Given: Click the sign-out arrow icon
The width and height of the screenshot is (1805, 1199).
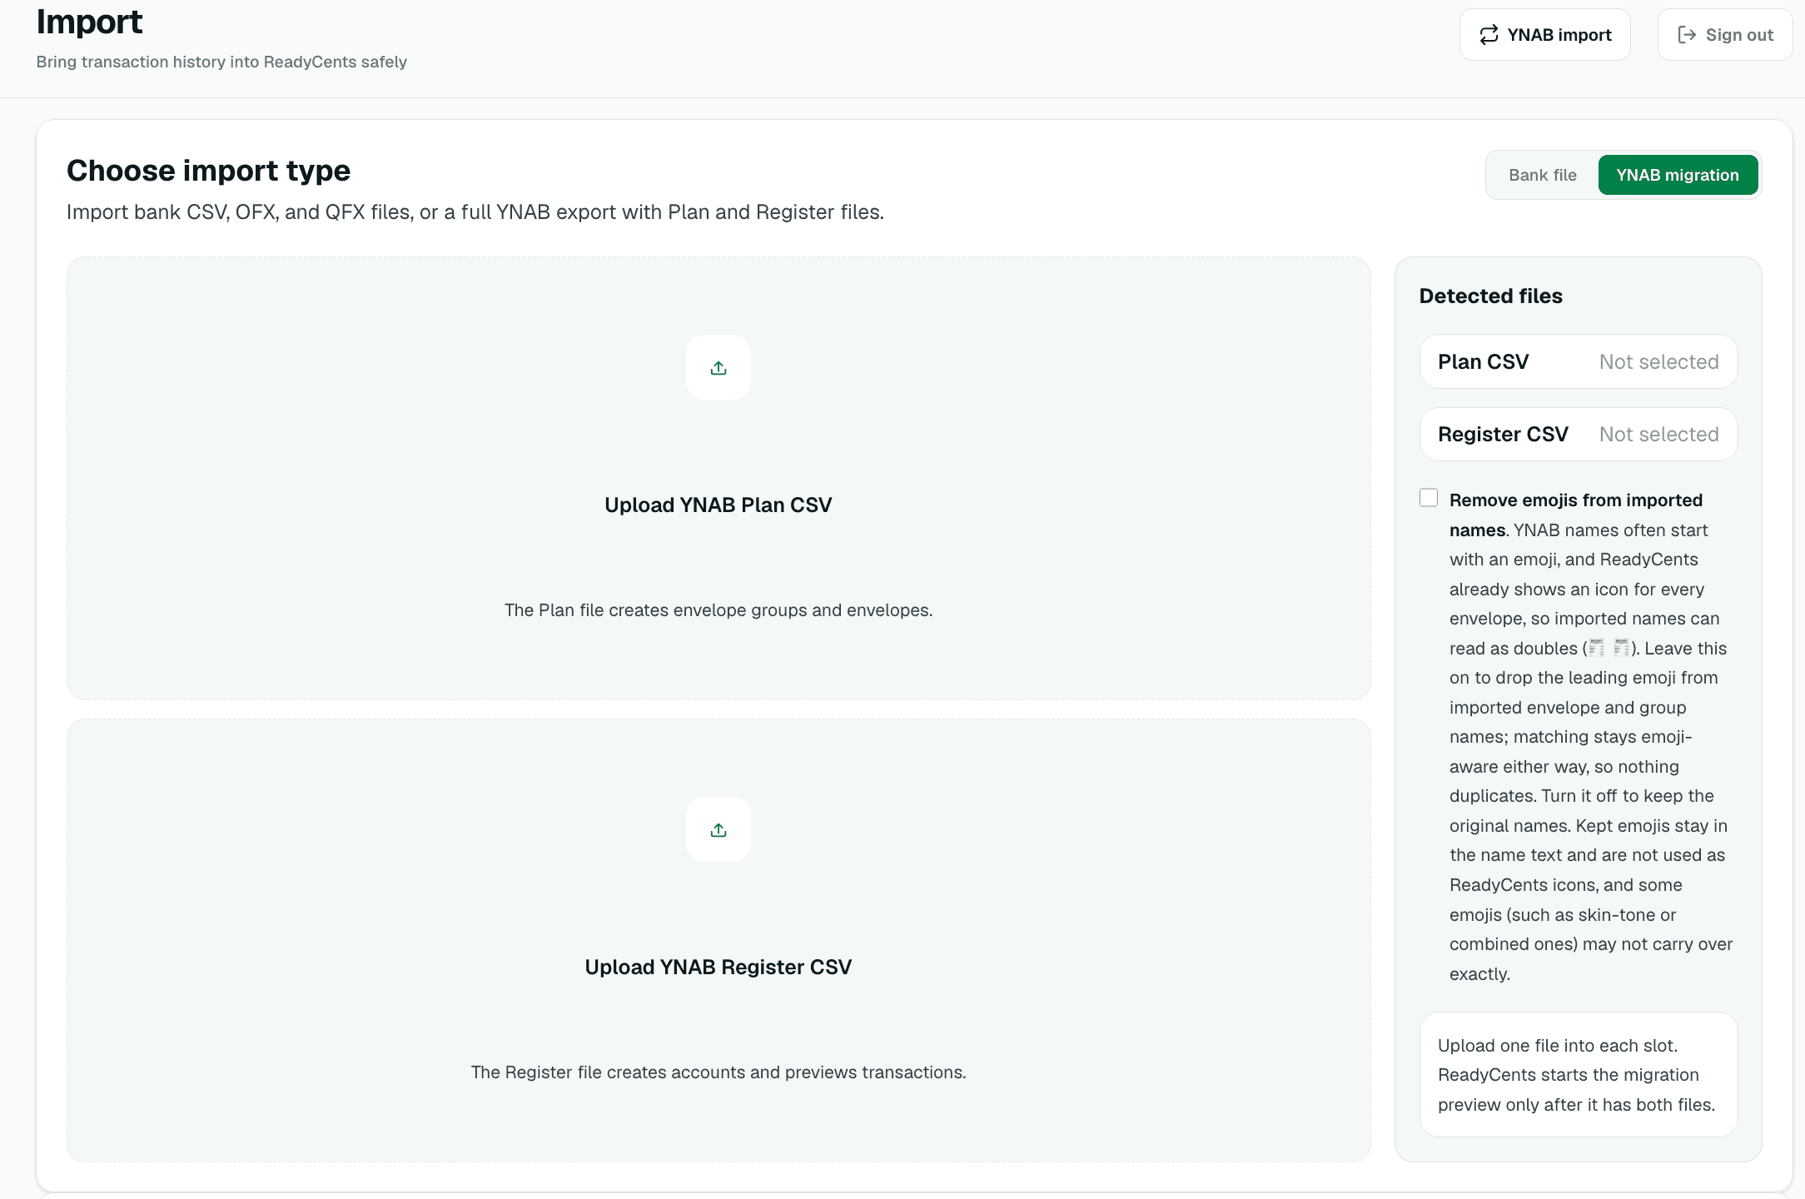Looking at the screenshot, I should [x=1687, y=35].
